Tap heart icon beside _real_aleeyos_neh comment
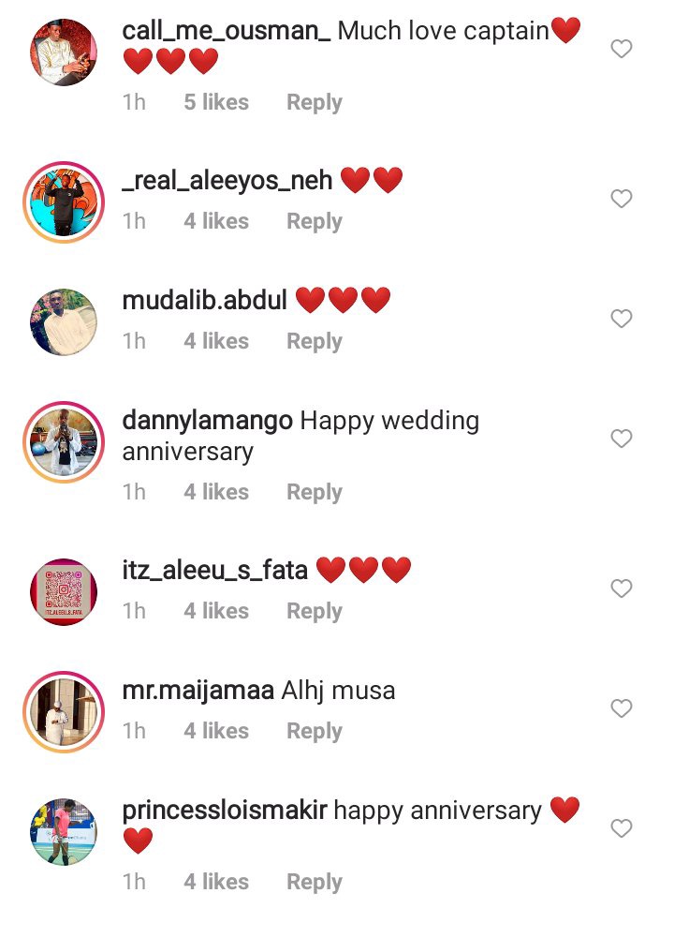Image resolution: width=674 pixels, height=938 pixels. [x=622, y=199]
